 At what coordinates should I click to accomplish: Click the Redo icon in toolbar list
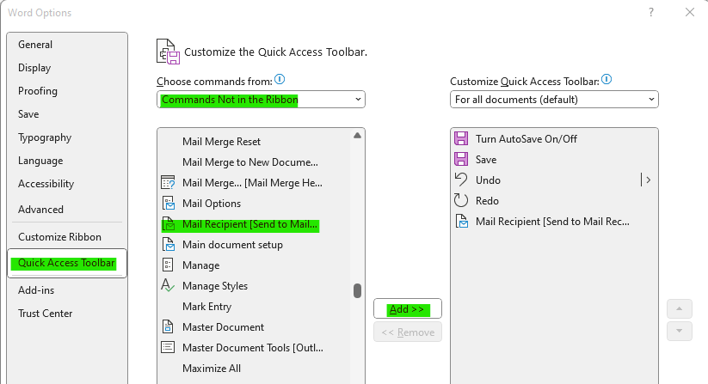(x=461, y=200)
